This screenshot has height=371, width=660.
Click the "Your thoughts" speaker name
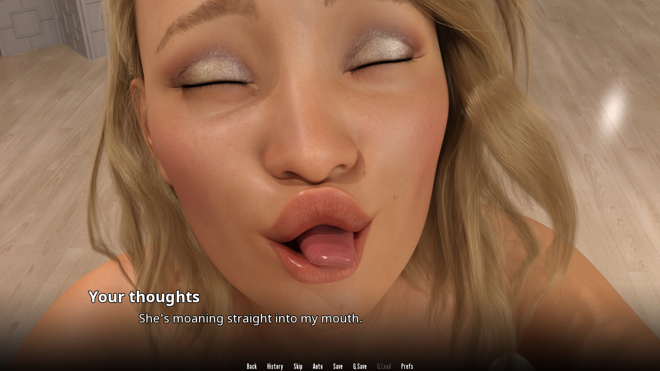coord(144,297)
